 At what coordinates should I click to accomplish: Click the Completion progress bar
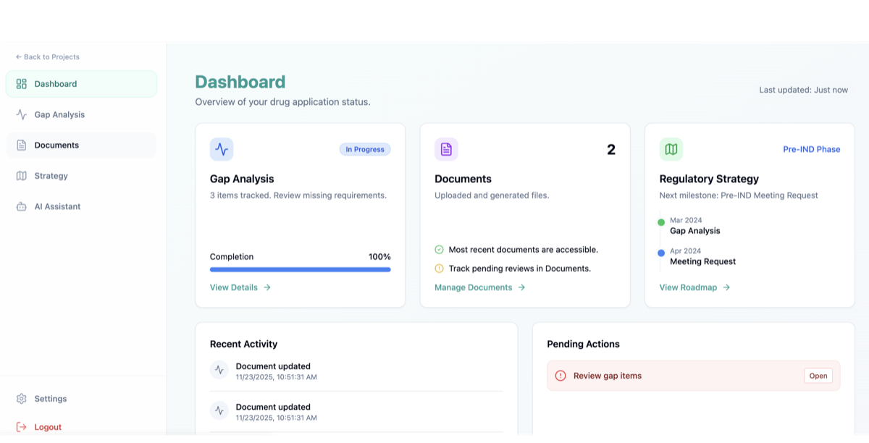click(x=300, y=269)
